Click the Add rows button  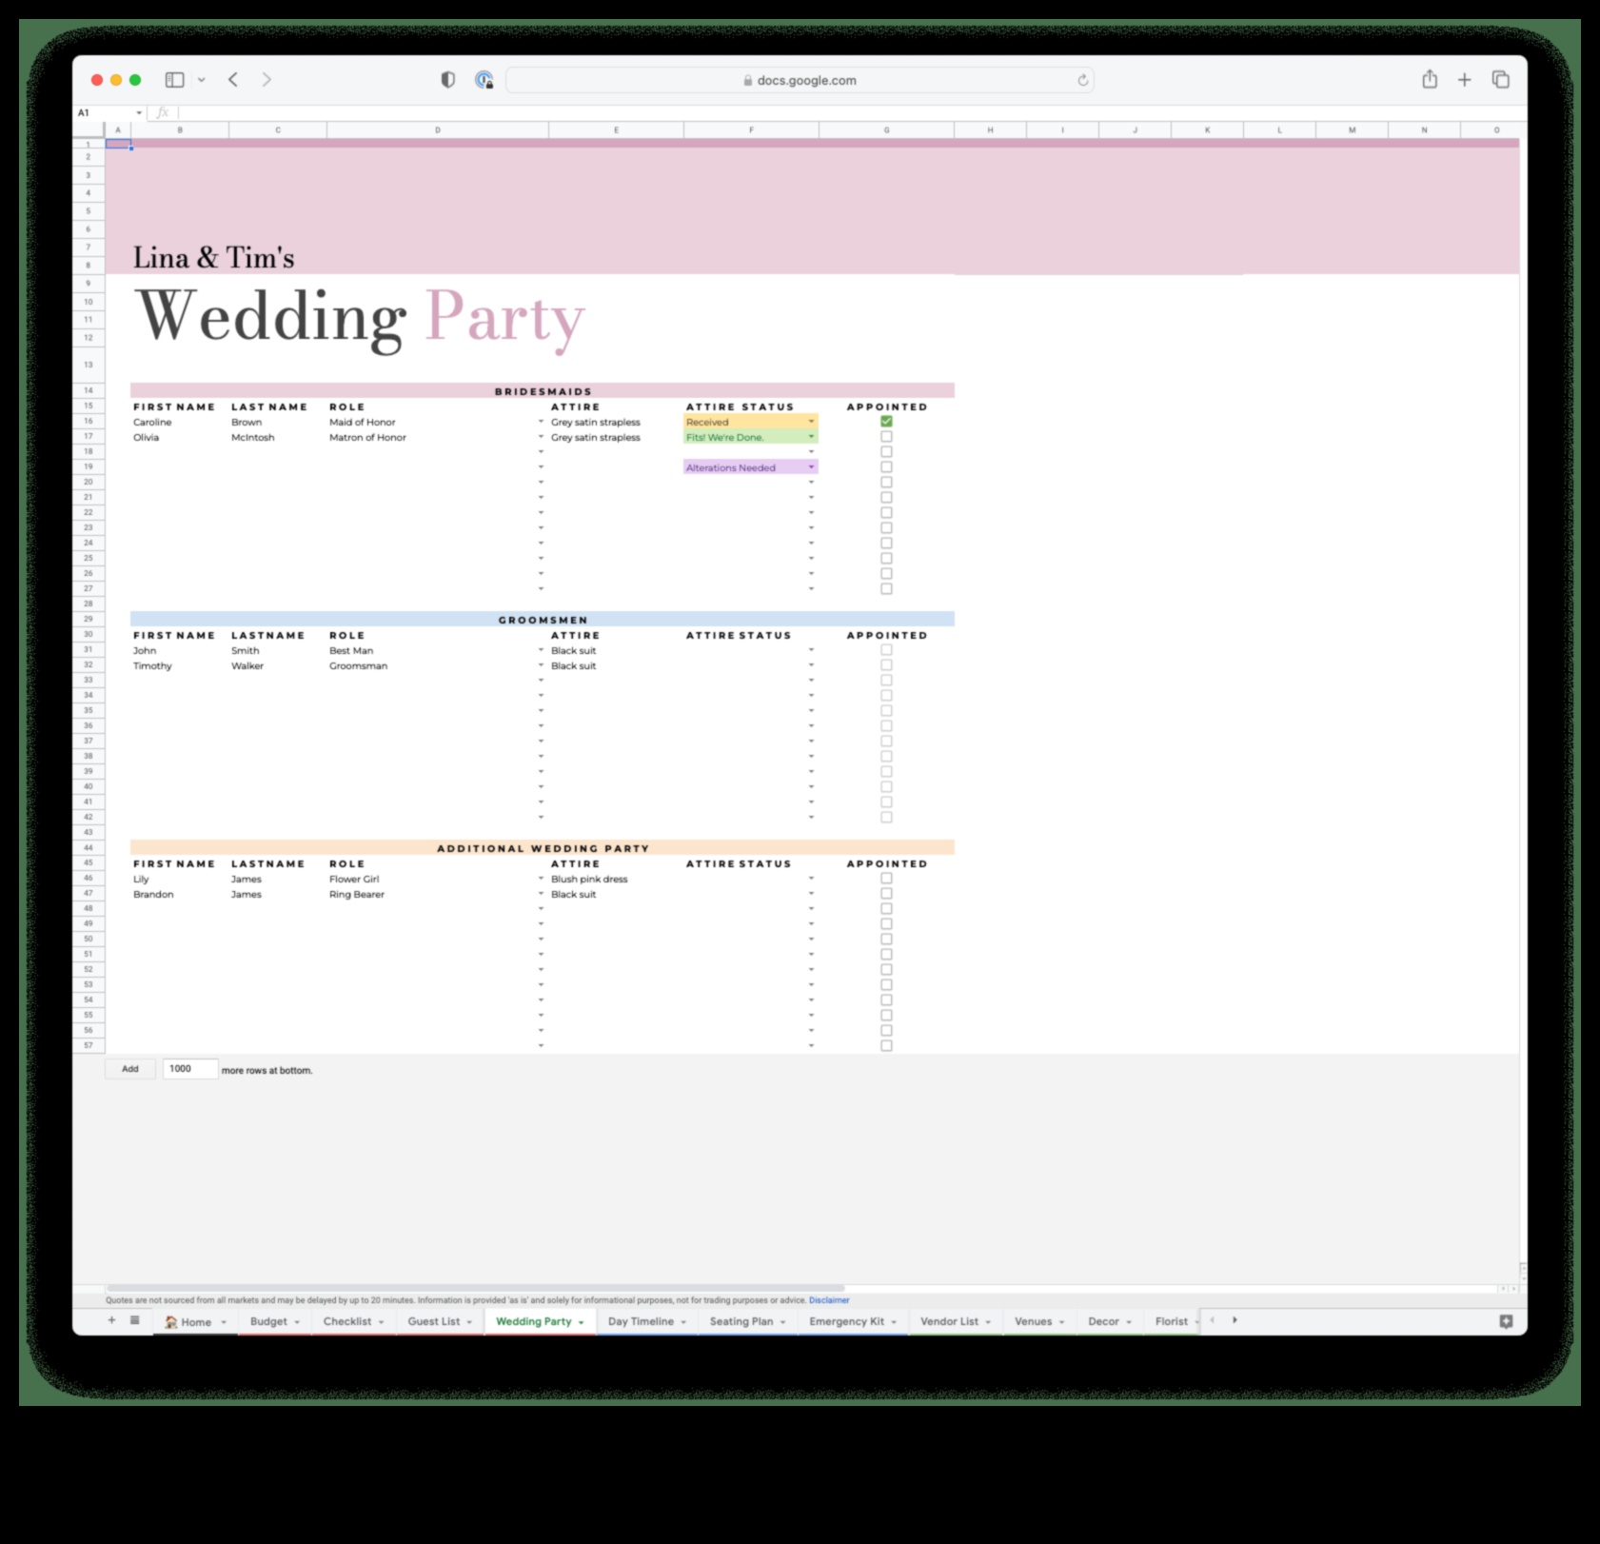click(130, 1068)
